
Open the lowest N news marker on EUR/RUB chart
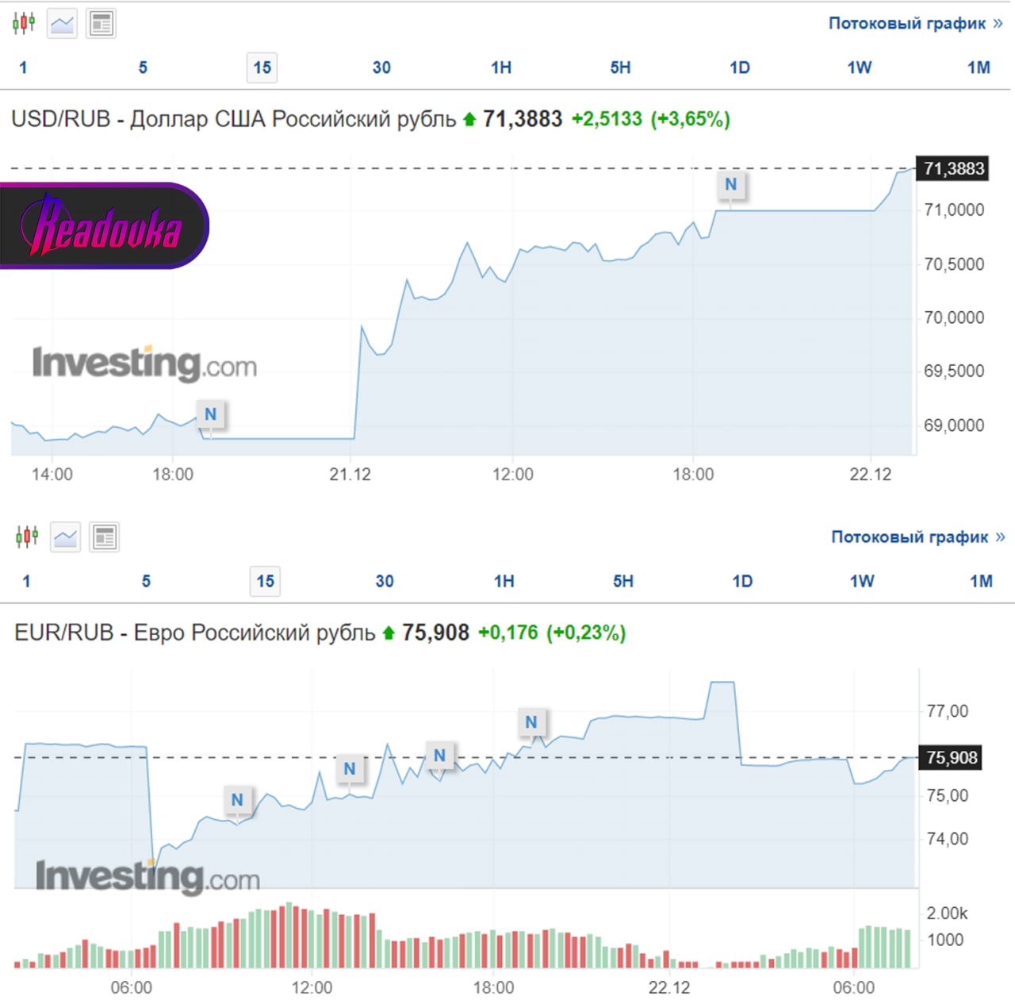[x=237, y=800]
